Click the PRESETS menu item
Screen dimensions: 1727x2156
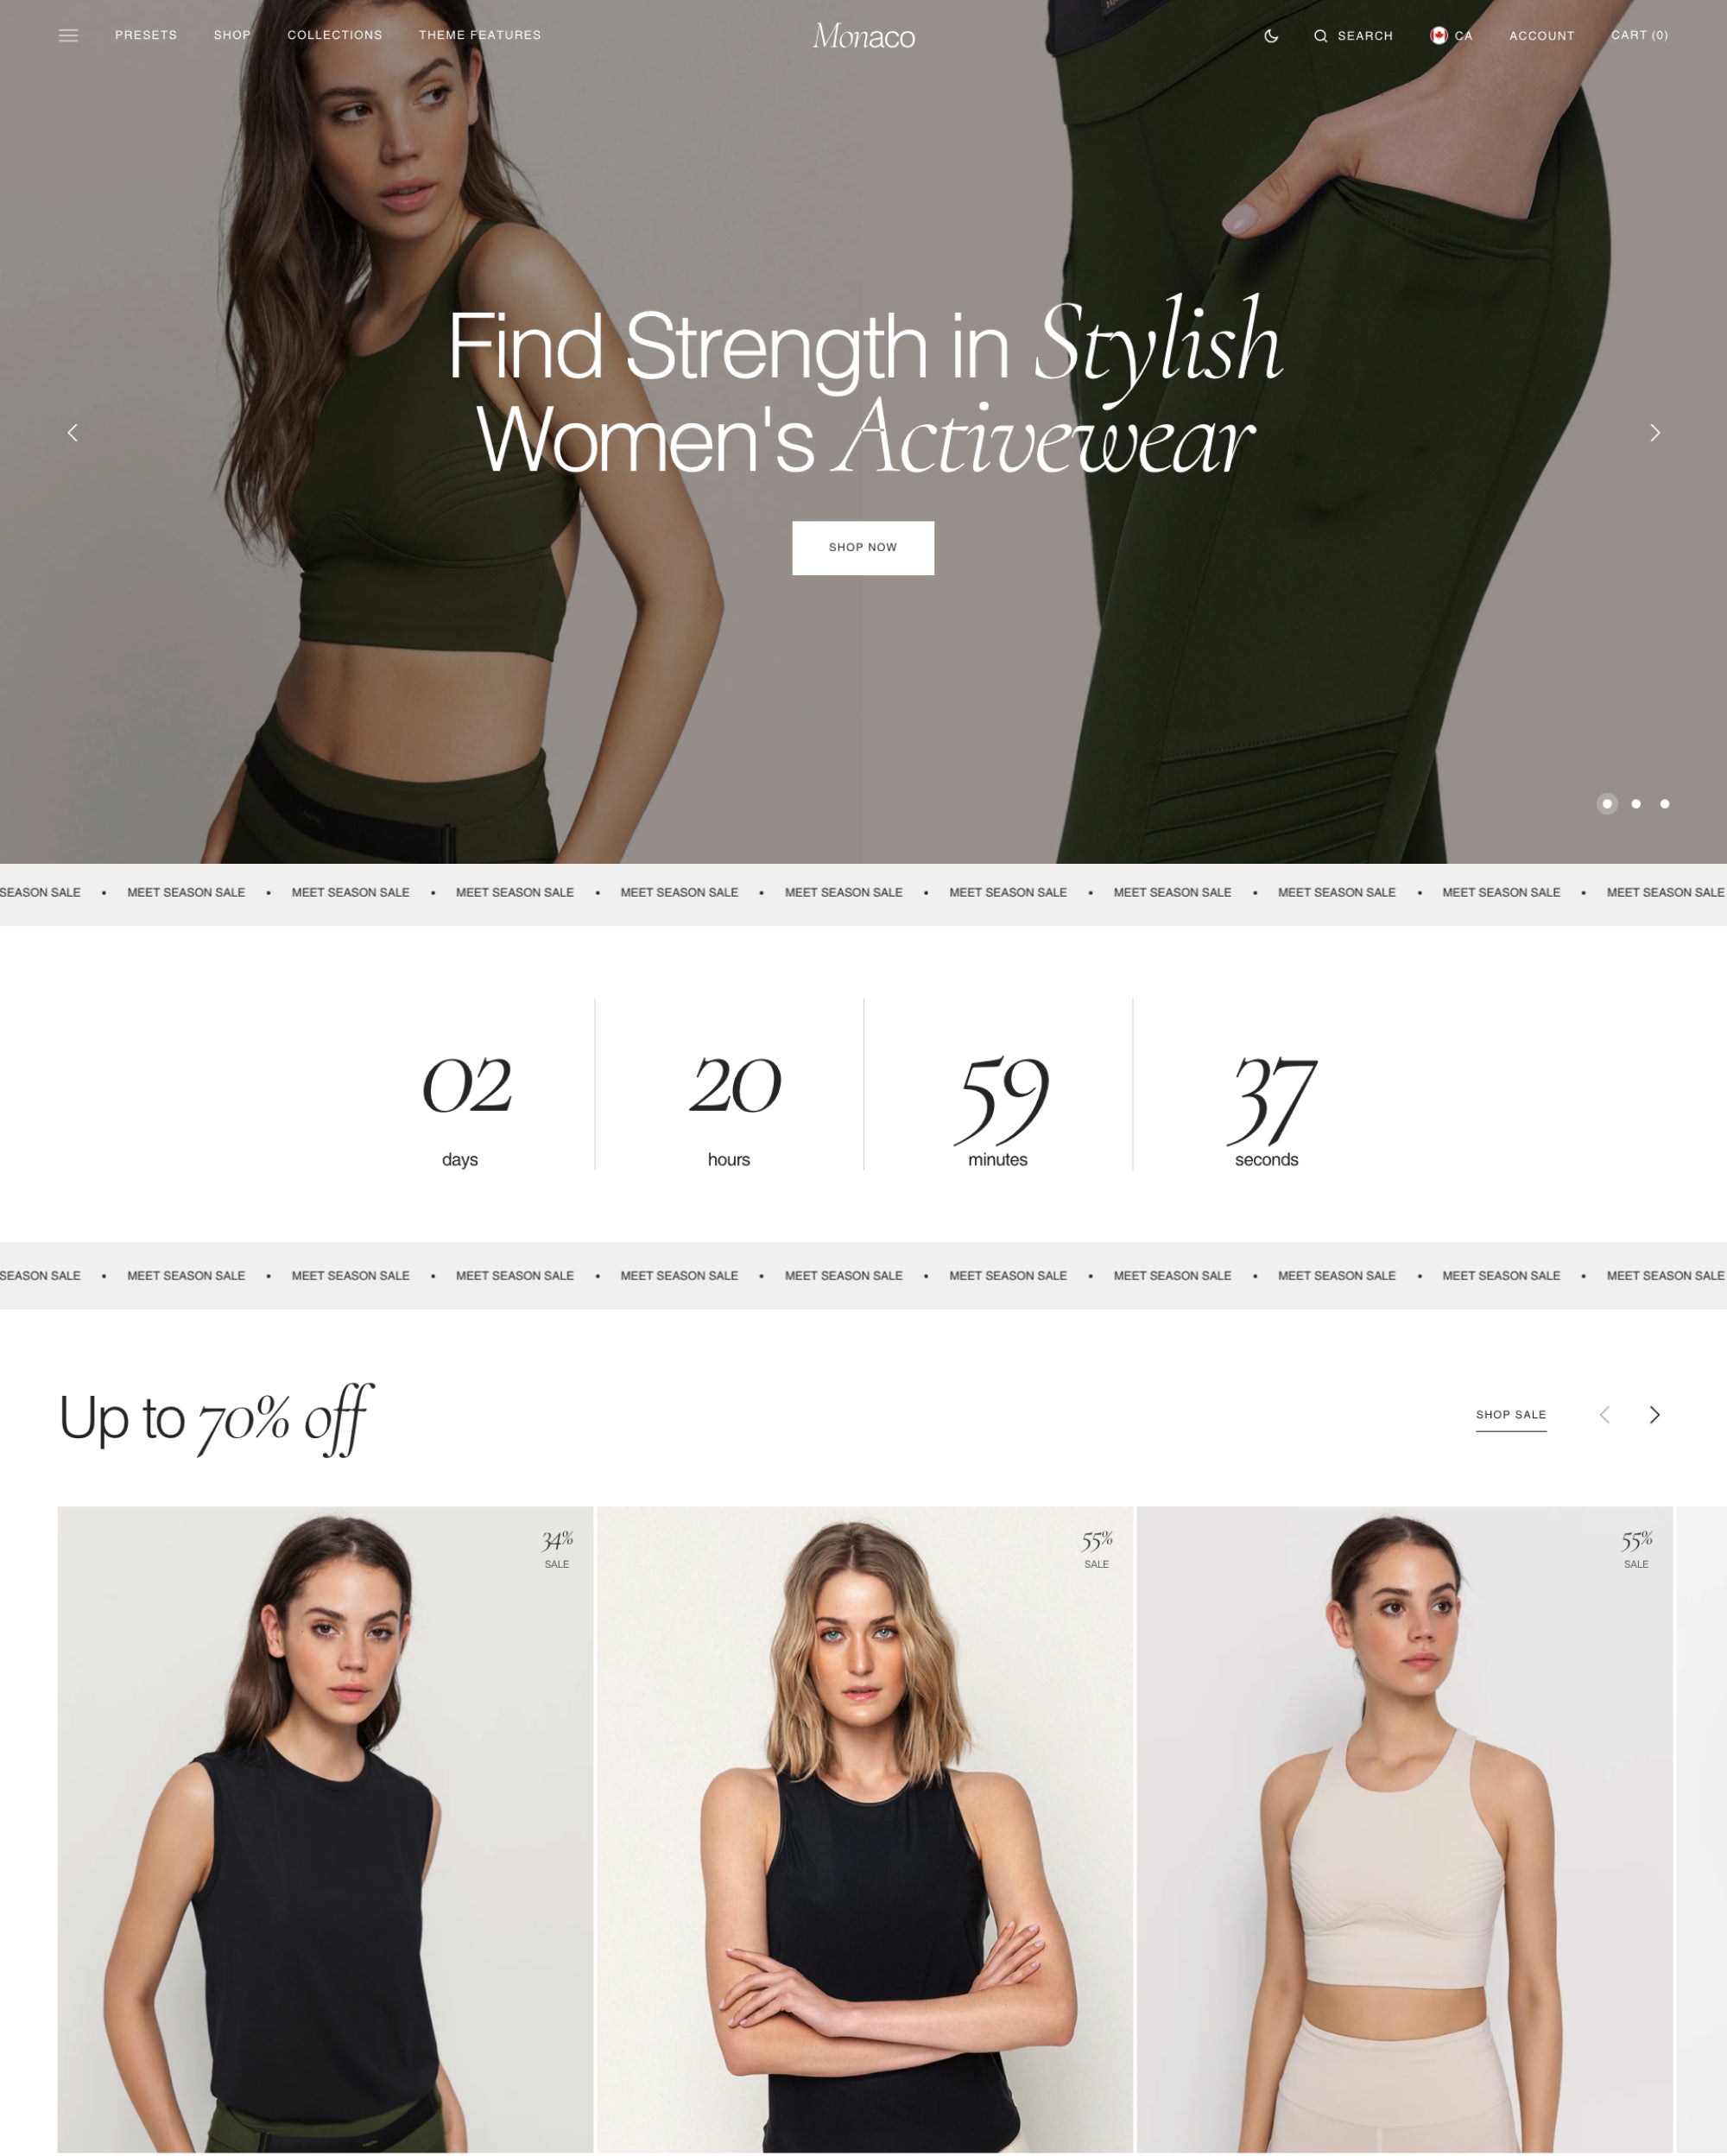click(x=146, y=35)
